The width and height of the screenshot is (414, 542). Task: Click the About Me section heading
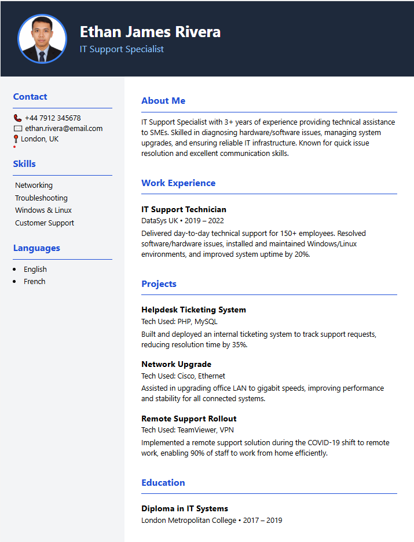(x=163, y=101)
